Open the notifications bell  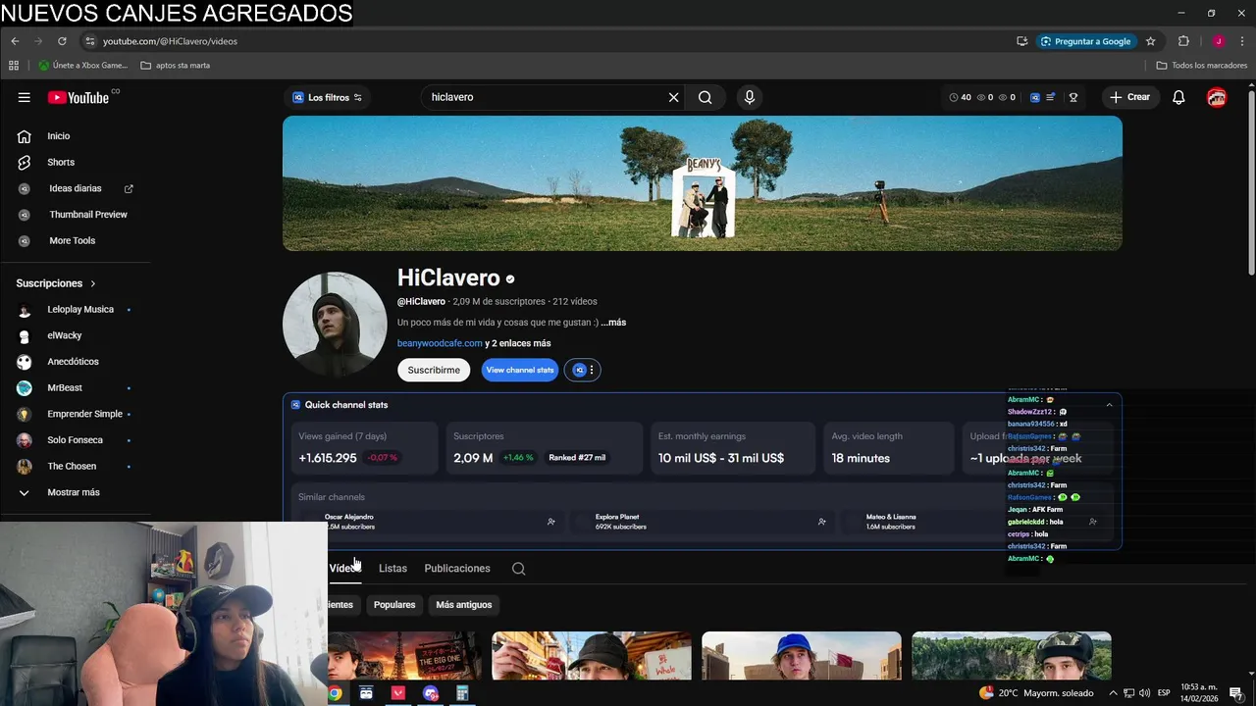[1178, 97]
